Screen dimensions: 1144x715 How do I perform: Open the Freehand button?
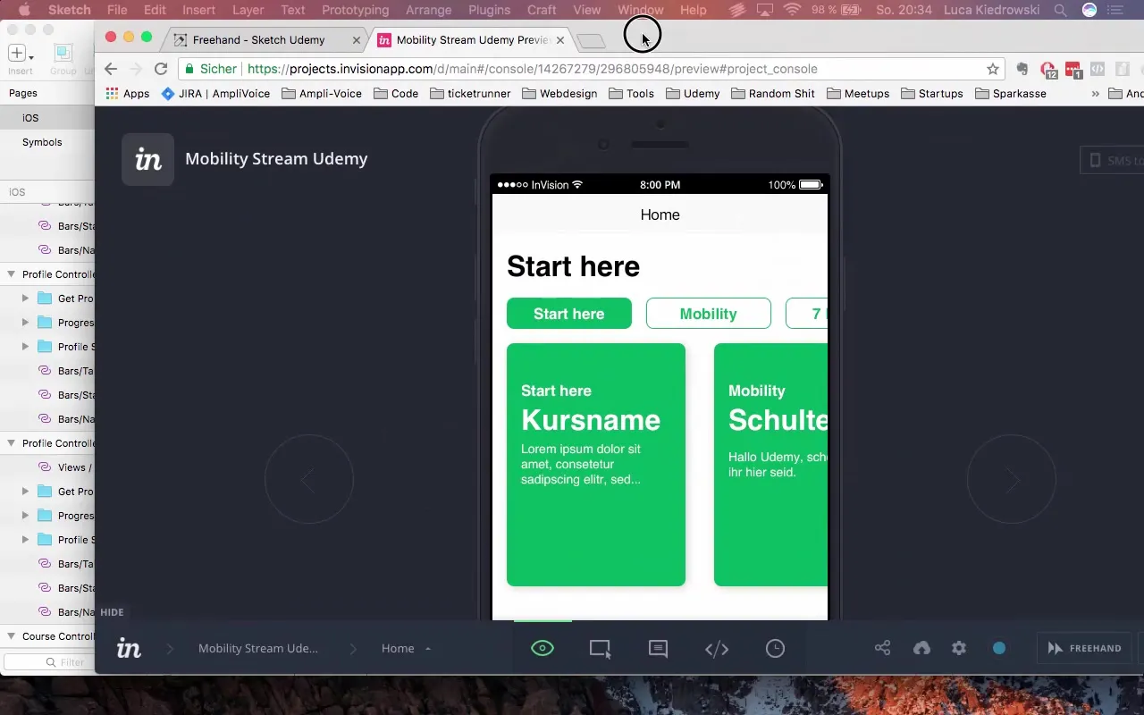[1084, 648]
